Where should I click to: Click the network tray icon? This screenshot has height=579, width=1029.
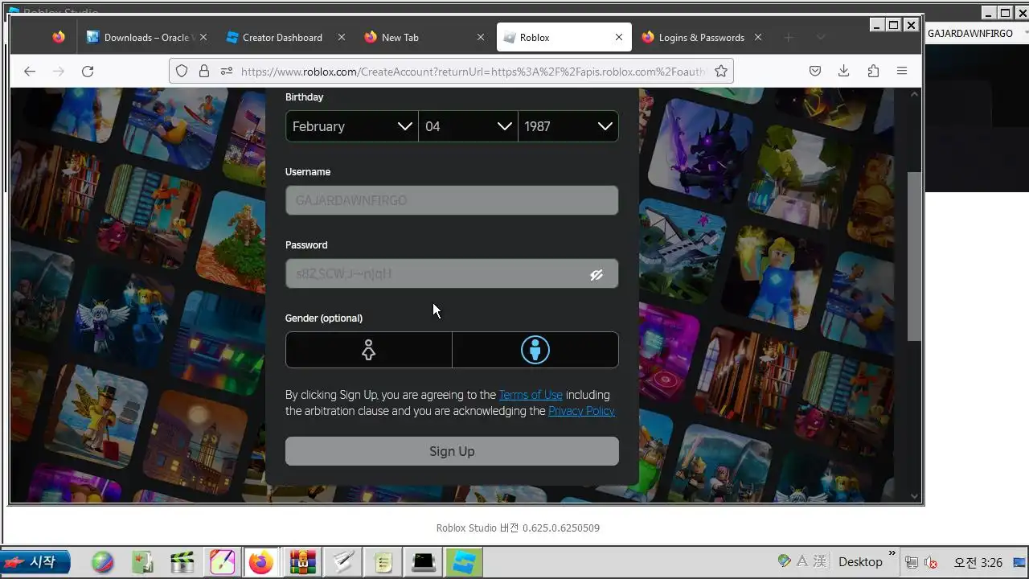[912, 563]
